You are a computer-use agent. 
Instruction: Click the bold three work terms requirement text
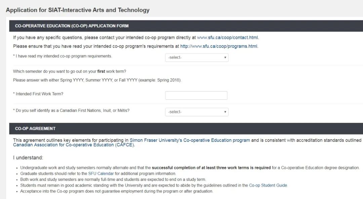tap(211, 167)
